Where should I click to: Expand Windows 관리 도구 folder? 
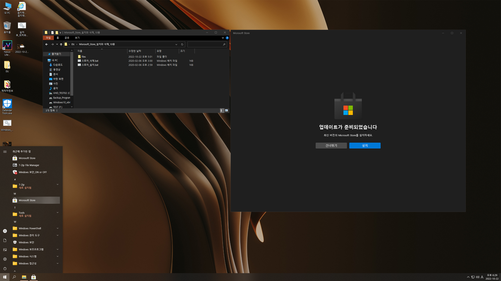click(x=36, y=235)
